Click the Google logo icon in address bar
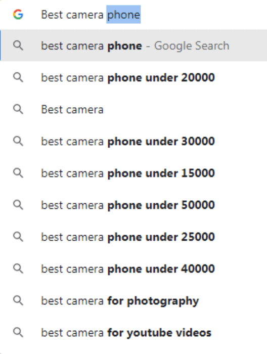This screenshot has height=354, width=267. (x=18, y=15)
